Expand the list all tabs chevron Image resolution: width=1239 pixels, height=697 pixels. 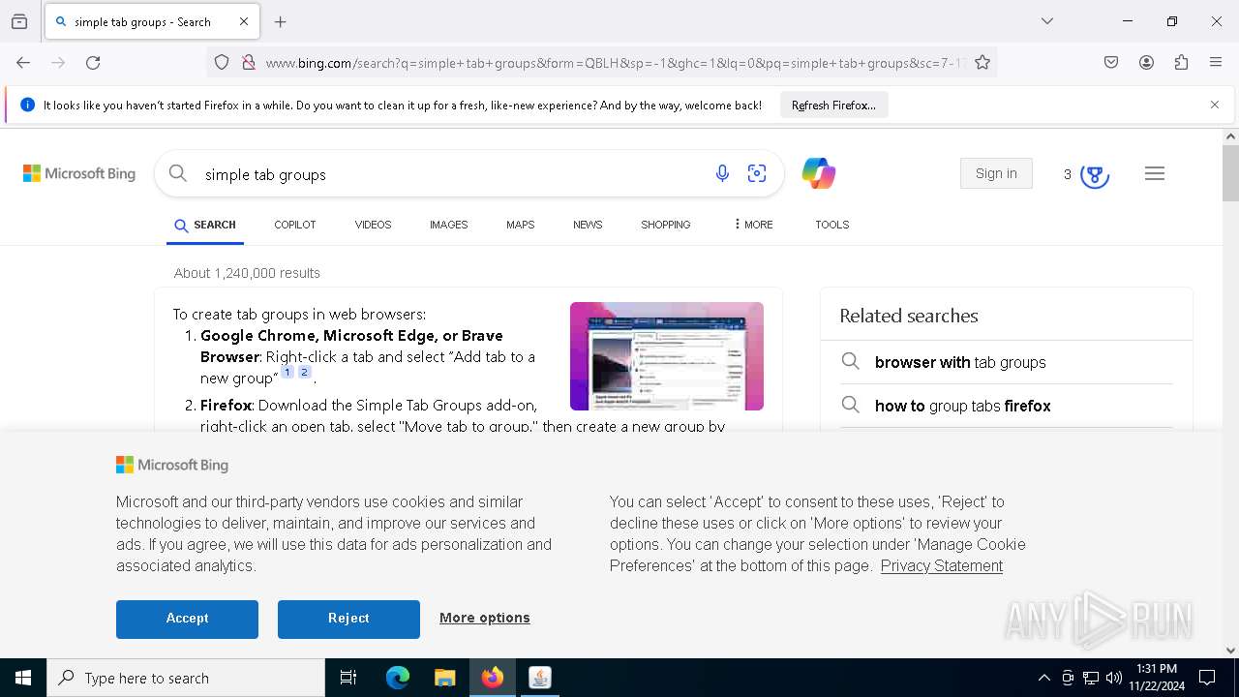click(x=1047, y=21)
